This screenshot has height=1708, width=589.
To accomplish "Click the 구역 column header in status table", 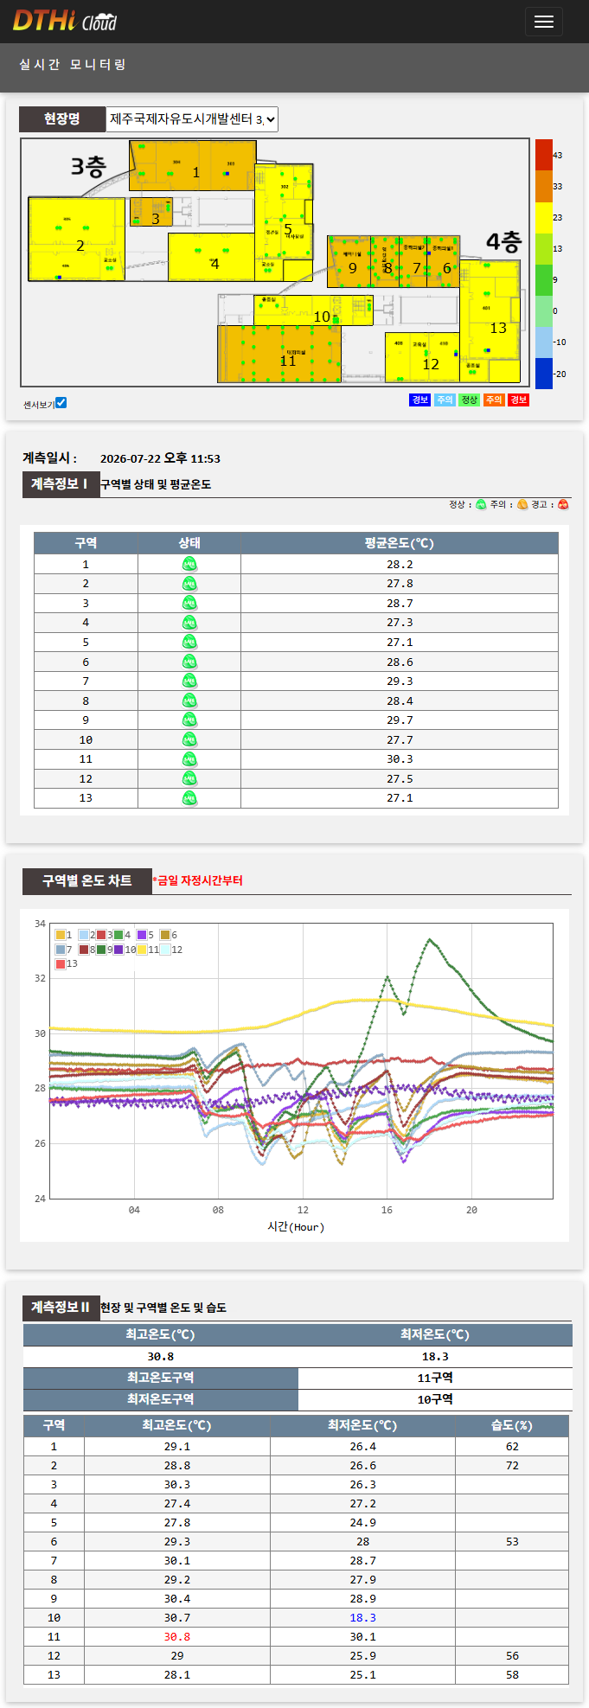I will coord(86,543).
